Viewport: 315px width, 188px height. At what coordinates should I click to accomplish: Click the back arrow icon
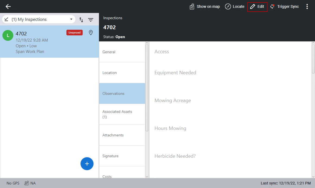point(8,6)
